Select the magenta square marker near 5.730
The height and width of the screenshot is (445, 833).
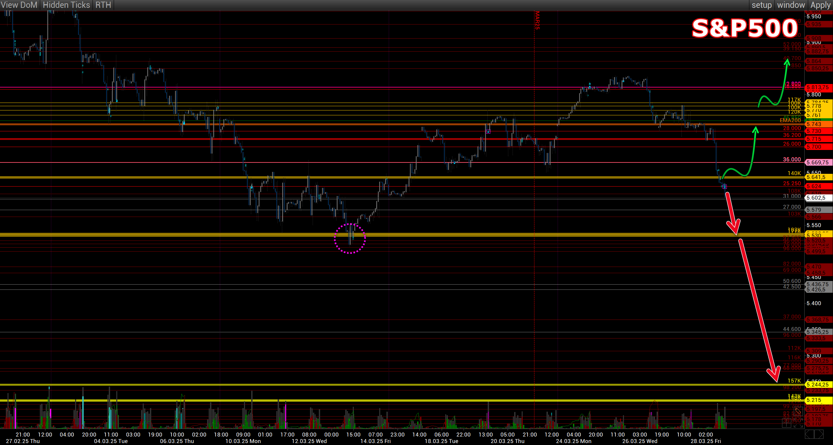pyautogui.click(x=488, y=132)
